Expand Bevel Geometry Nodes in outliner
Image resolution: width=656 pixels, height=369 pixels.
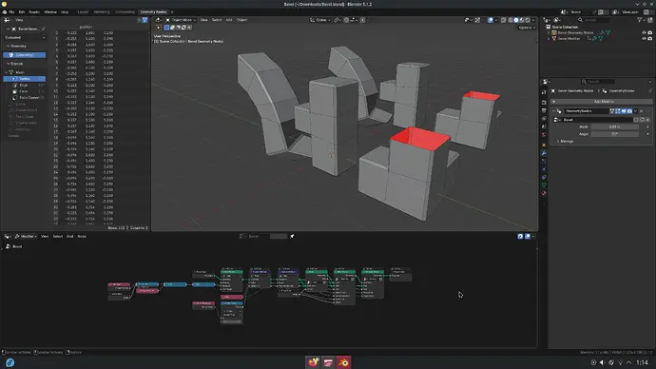pos(549,32)
